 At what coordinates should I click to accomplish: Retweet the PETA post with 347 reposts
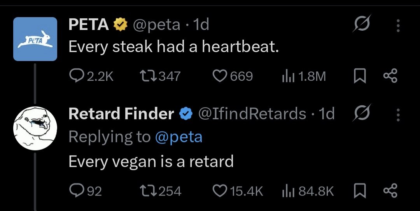click(x=161, y=76)
